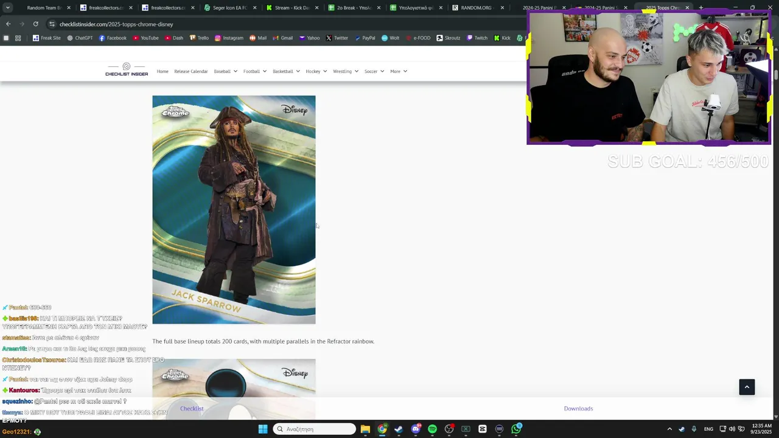The image size is (779, 438).
Task: Click the Jack Sparrow card image
Action: click(234, 210)
